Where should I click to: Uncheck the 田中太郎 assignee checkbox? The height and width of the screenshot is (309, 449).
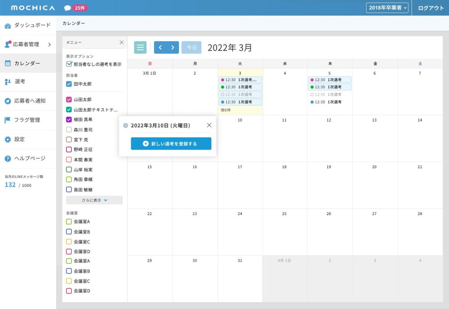click(69, 84)
